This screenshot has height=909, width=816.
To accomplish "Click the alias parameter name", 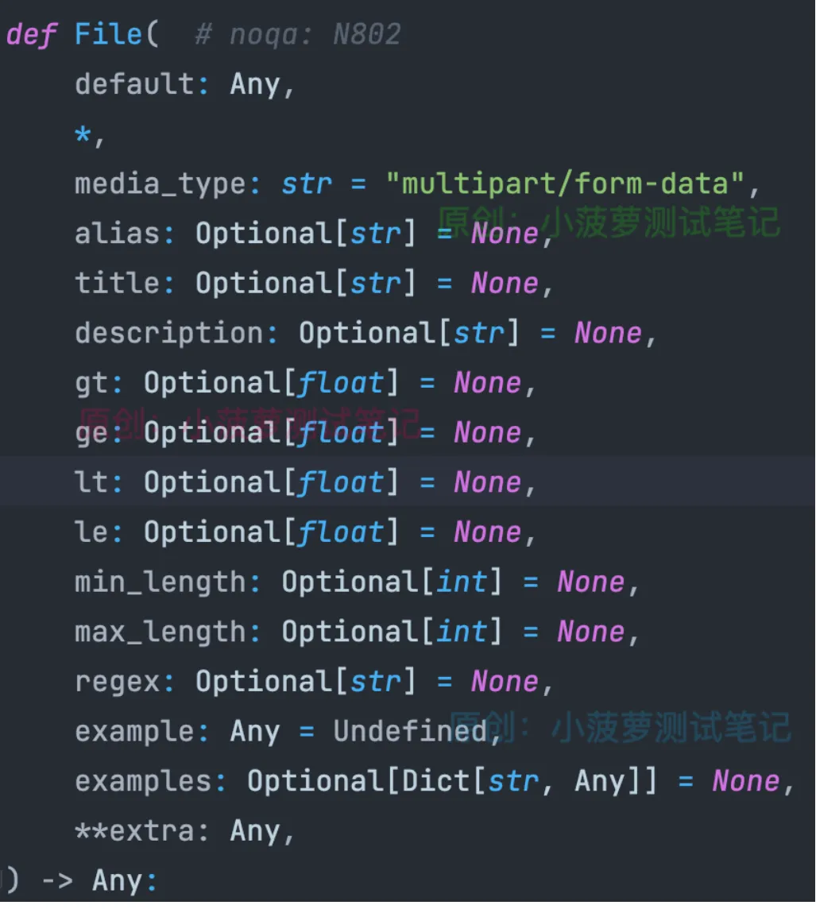I will pyautogui.click(x=118, y=234).
